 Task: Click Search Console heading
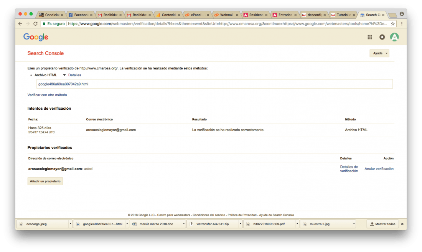46,53
